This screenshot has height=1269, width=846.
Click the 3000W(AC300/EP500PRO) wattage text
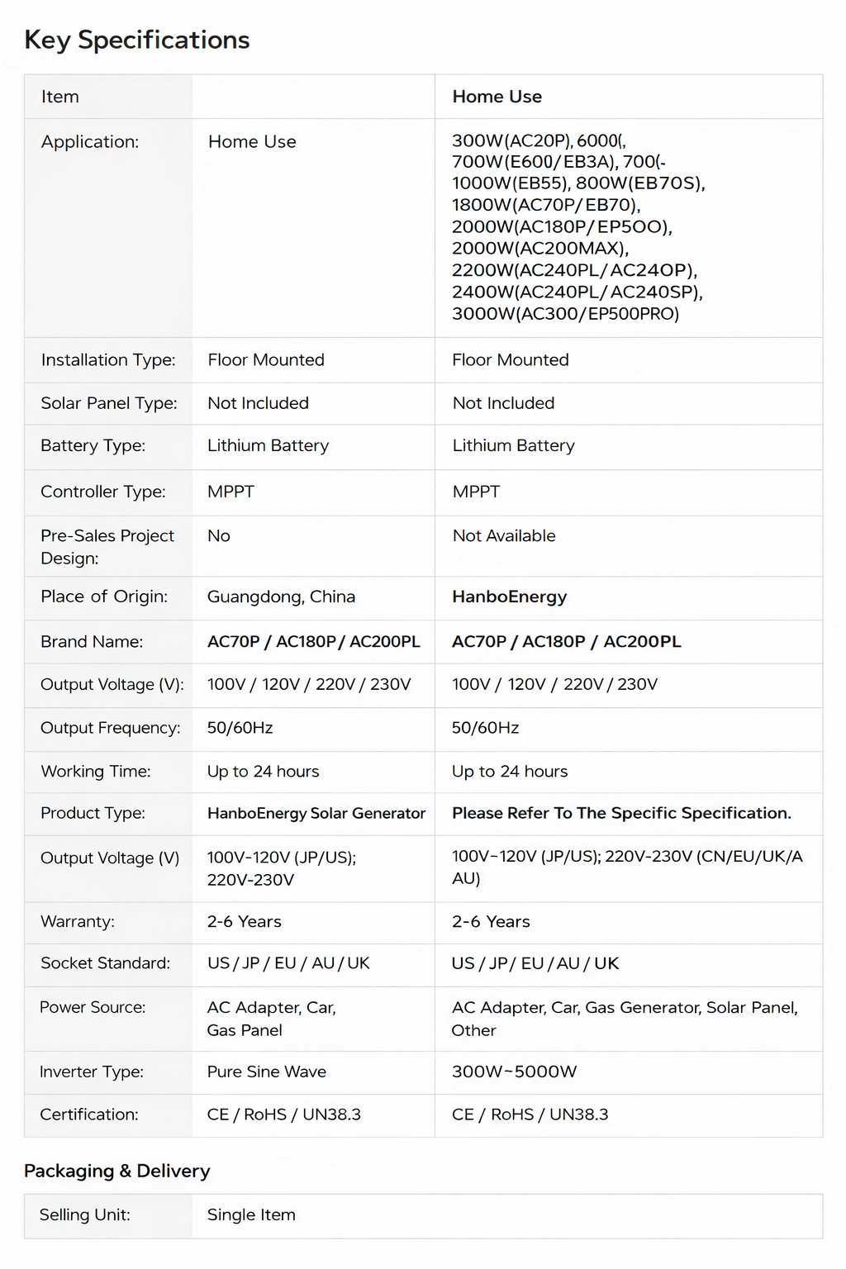tap(565, 314)
